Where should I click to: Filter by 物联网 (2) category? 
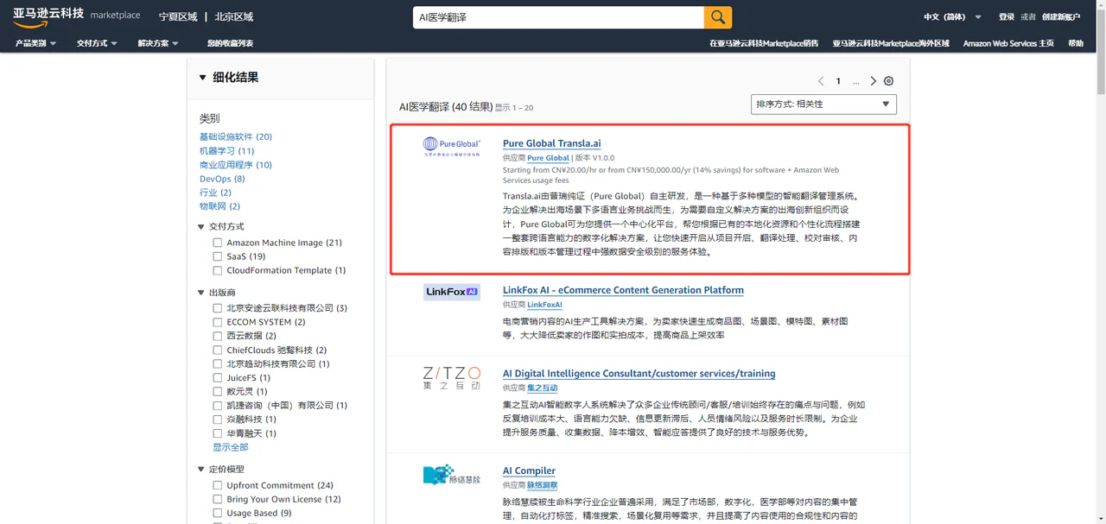click(x=219, y=206)
